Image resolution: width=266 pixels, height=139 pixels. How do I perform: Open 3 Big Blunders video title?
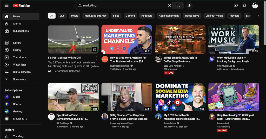pyautogui.click(x=129, y=117)
